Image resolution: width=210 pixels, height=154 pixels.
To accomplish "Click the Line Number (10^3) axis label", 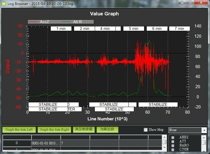I will click(x=107, y=119).
